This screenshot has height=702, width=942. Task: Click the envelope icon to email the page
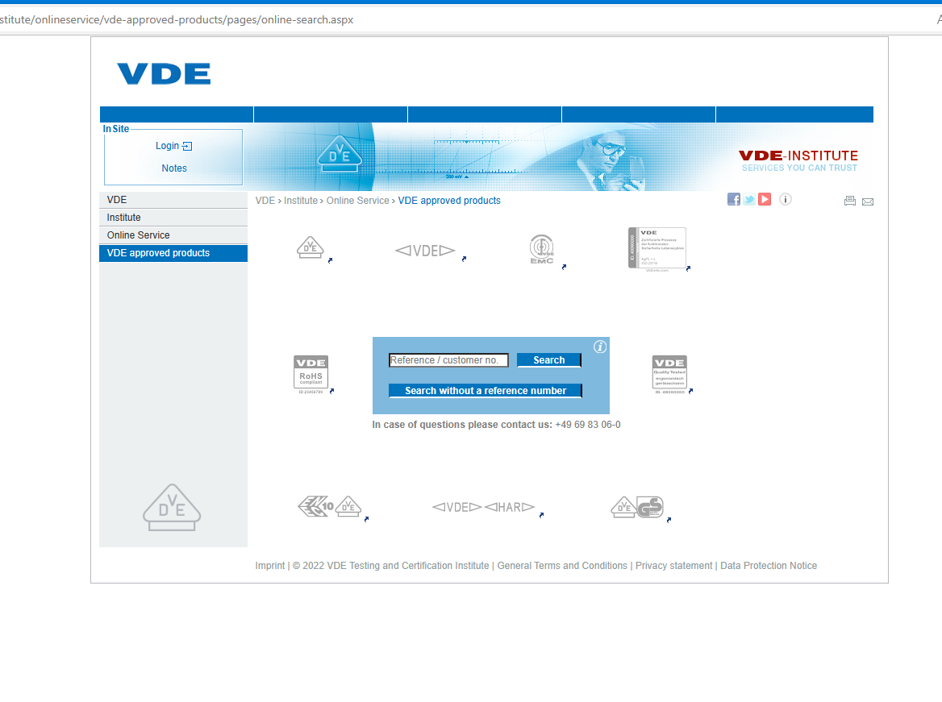868,201
